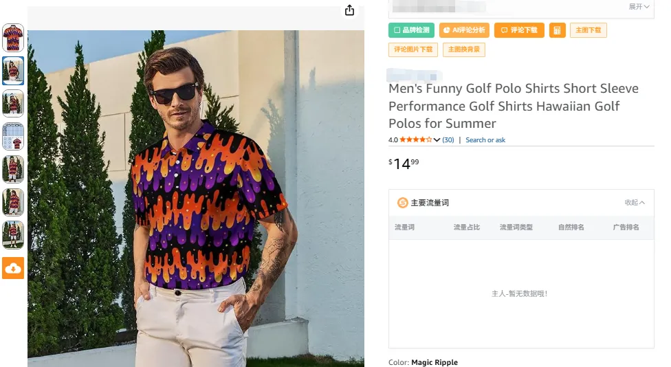Select the size chart thumbnail image
The width and height of the screenshot is (671, 367).
pyautogui.click(x=13, y=136)
